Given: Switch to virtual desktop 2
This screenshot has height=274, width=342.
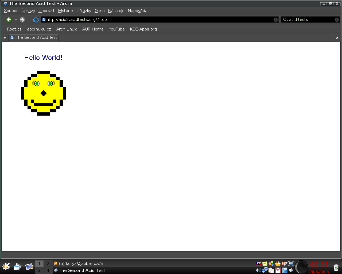Looking at the screenshot, I should [48, 264].
